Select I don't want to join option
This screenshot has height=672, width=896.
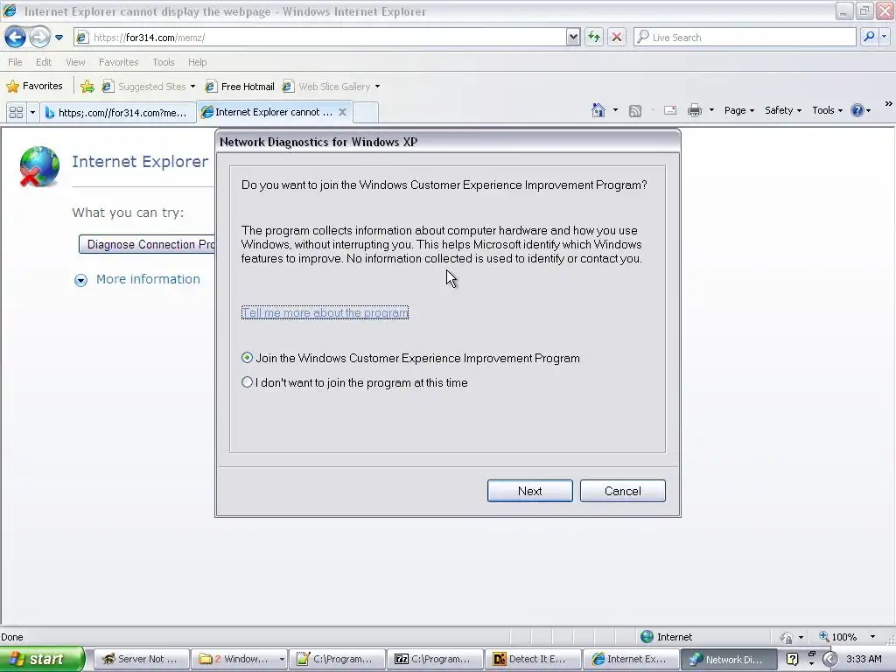(354, 383)
